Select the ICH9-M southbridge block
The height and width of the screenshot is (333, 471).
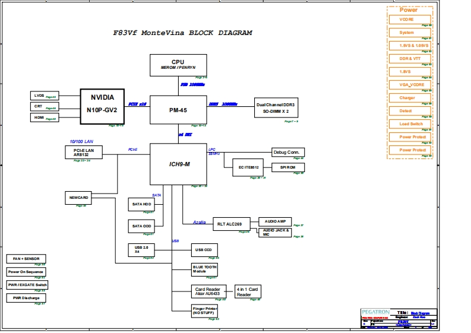(178, 164)
